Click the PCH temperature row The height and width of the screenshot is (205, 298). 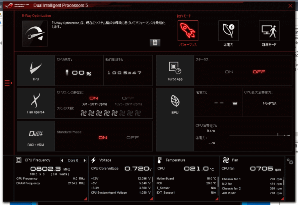[186, 183]
